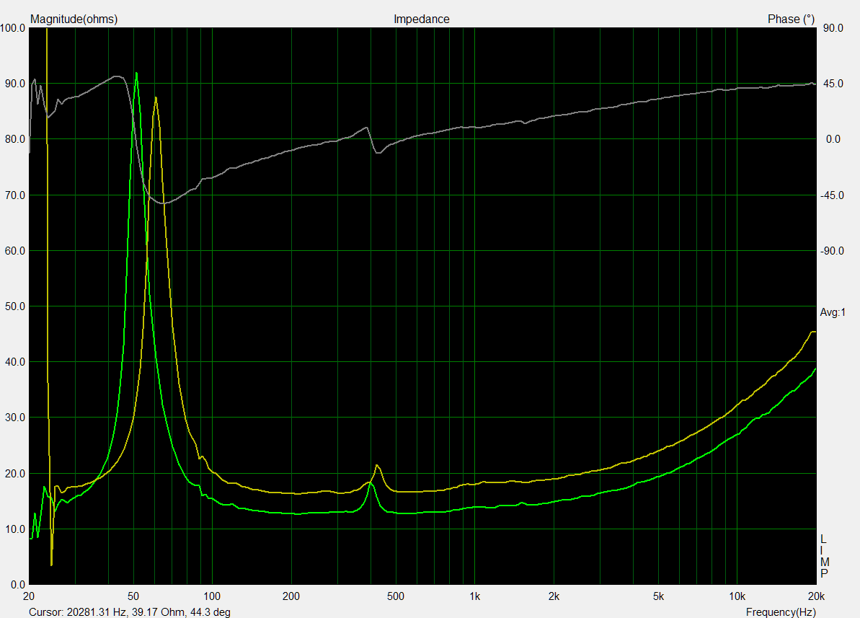Click the 1k tick label on frequency axis
The width and height of the screenshot is (860, 618).
[x=474, y=596]
